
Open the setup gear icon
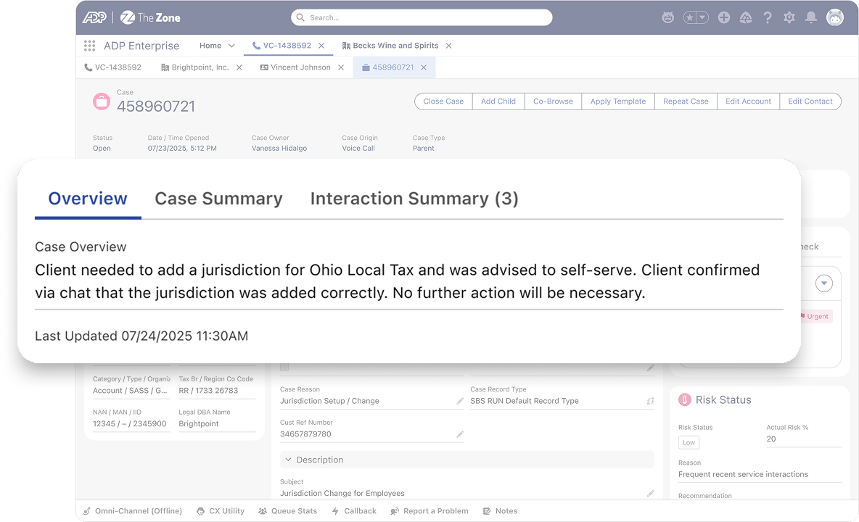coord(789,17)
